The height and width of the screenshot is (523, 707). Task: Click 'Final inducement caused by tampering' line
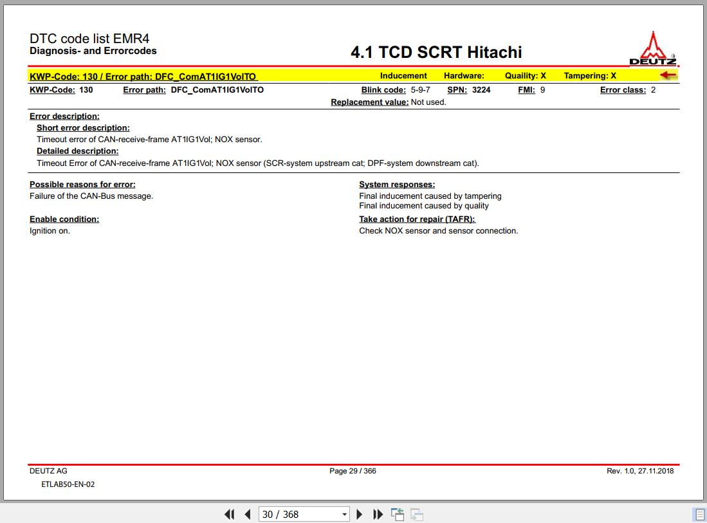point(430,196)
